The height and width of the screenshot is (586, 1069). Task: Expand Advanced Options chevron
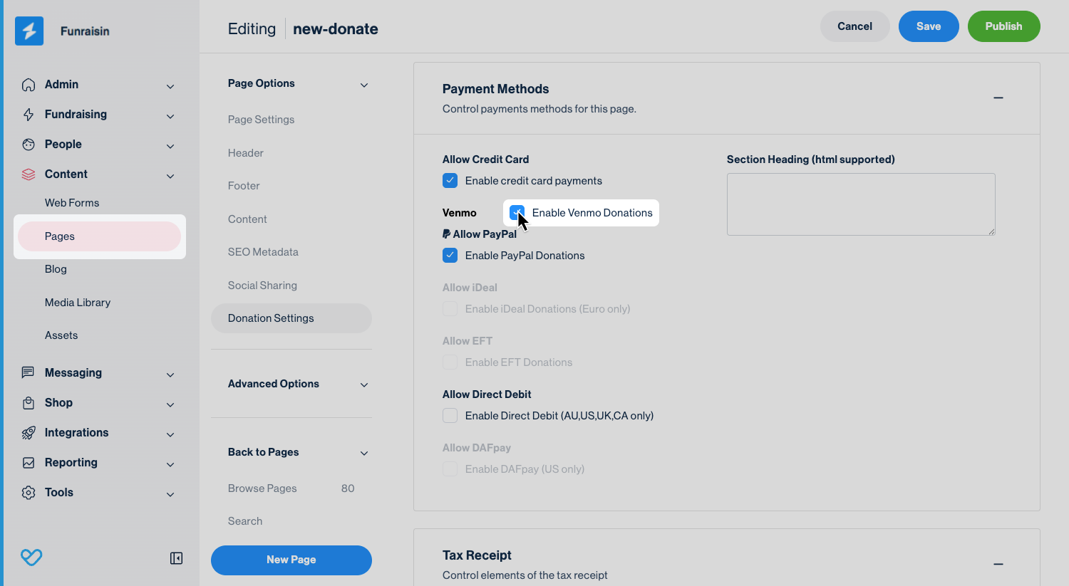click(364, 384)
